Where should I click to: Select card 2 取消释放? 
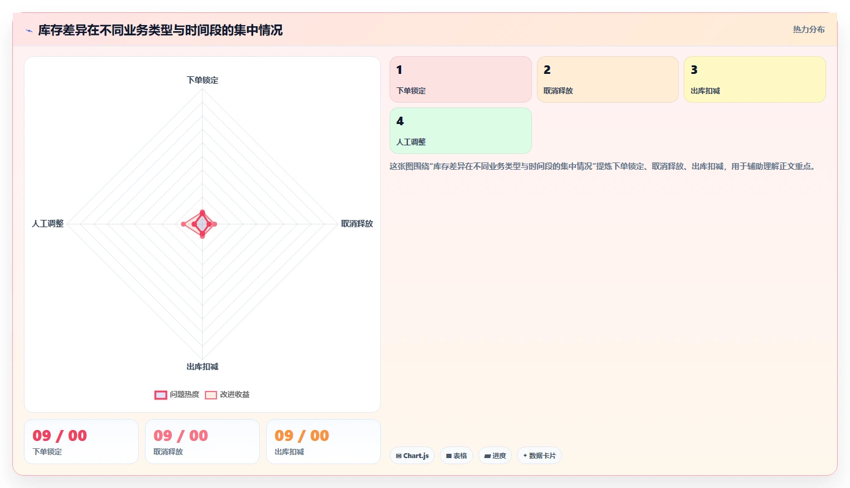coord(608,79)
